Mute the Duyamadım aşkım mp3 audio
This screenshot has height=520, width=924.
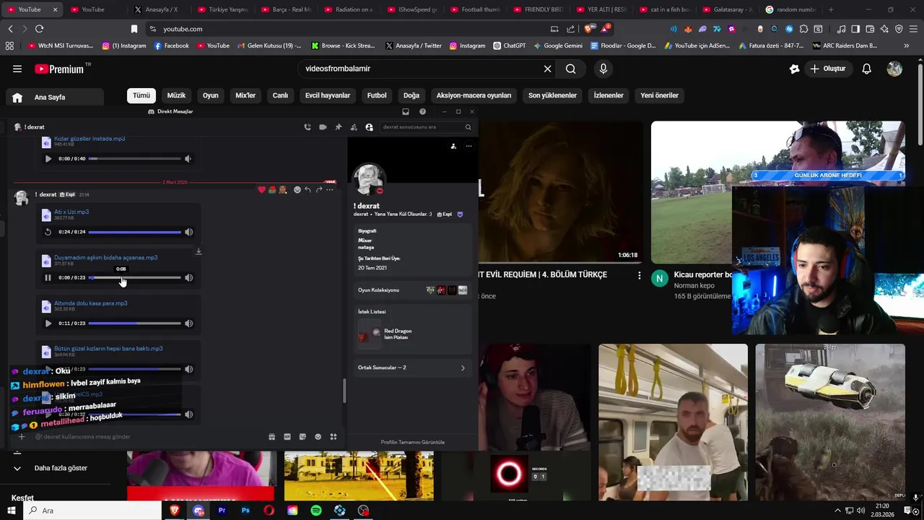(x=188, y=277)
